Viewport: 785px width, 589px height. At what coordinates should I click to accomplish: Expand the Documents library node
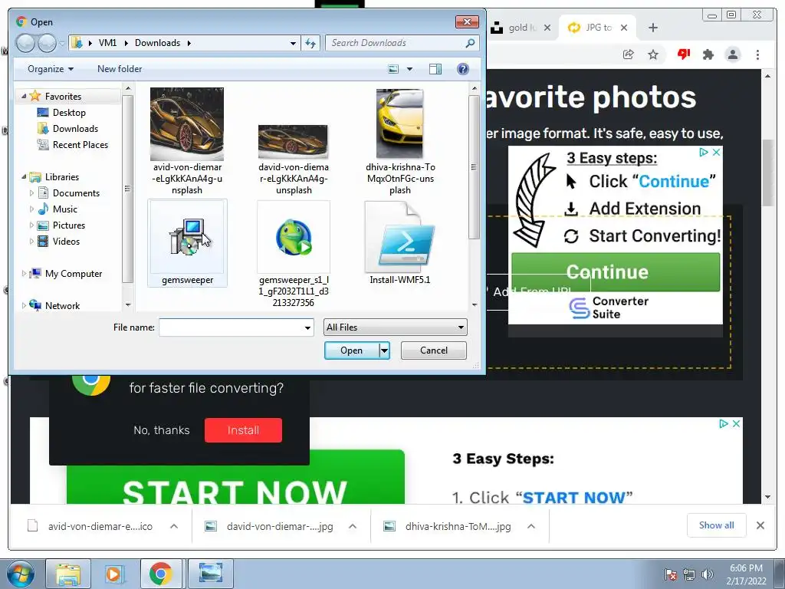click(31, 192)
